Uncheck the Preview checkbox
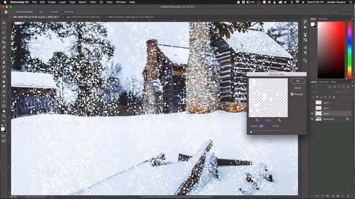This screenshot has width=355, height=199. 292,94
